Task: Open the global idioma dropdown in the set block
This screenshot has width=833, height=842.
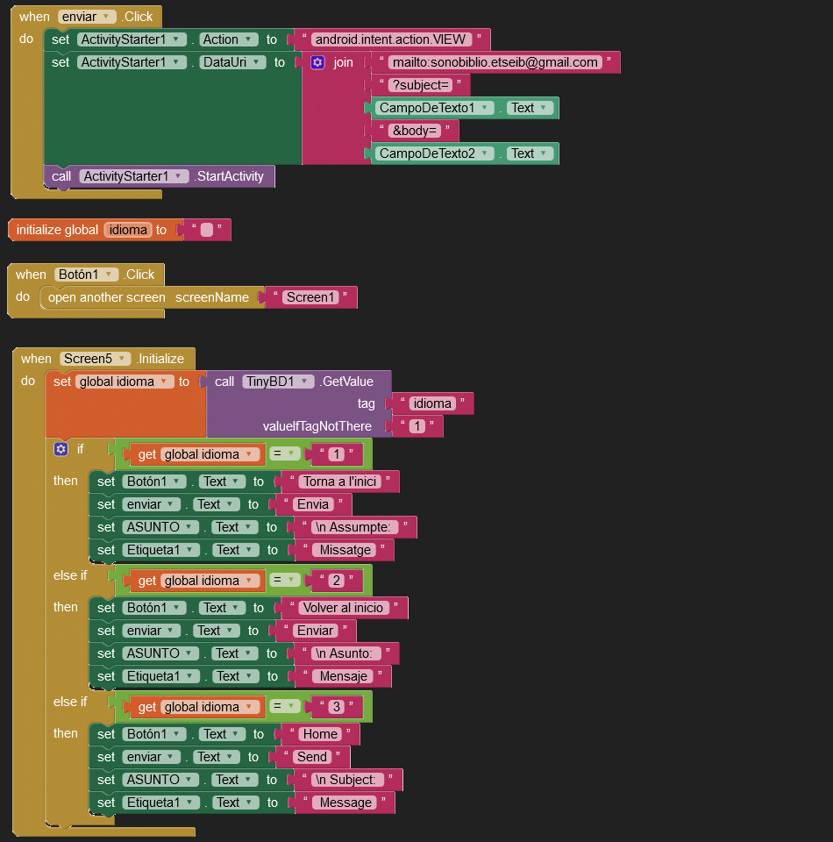Action: pos(163,382)
